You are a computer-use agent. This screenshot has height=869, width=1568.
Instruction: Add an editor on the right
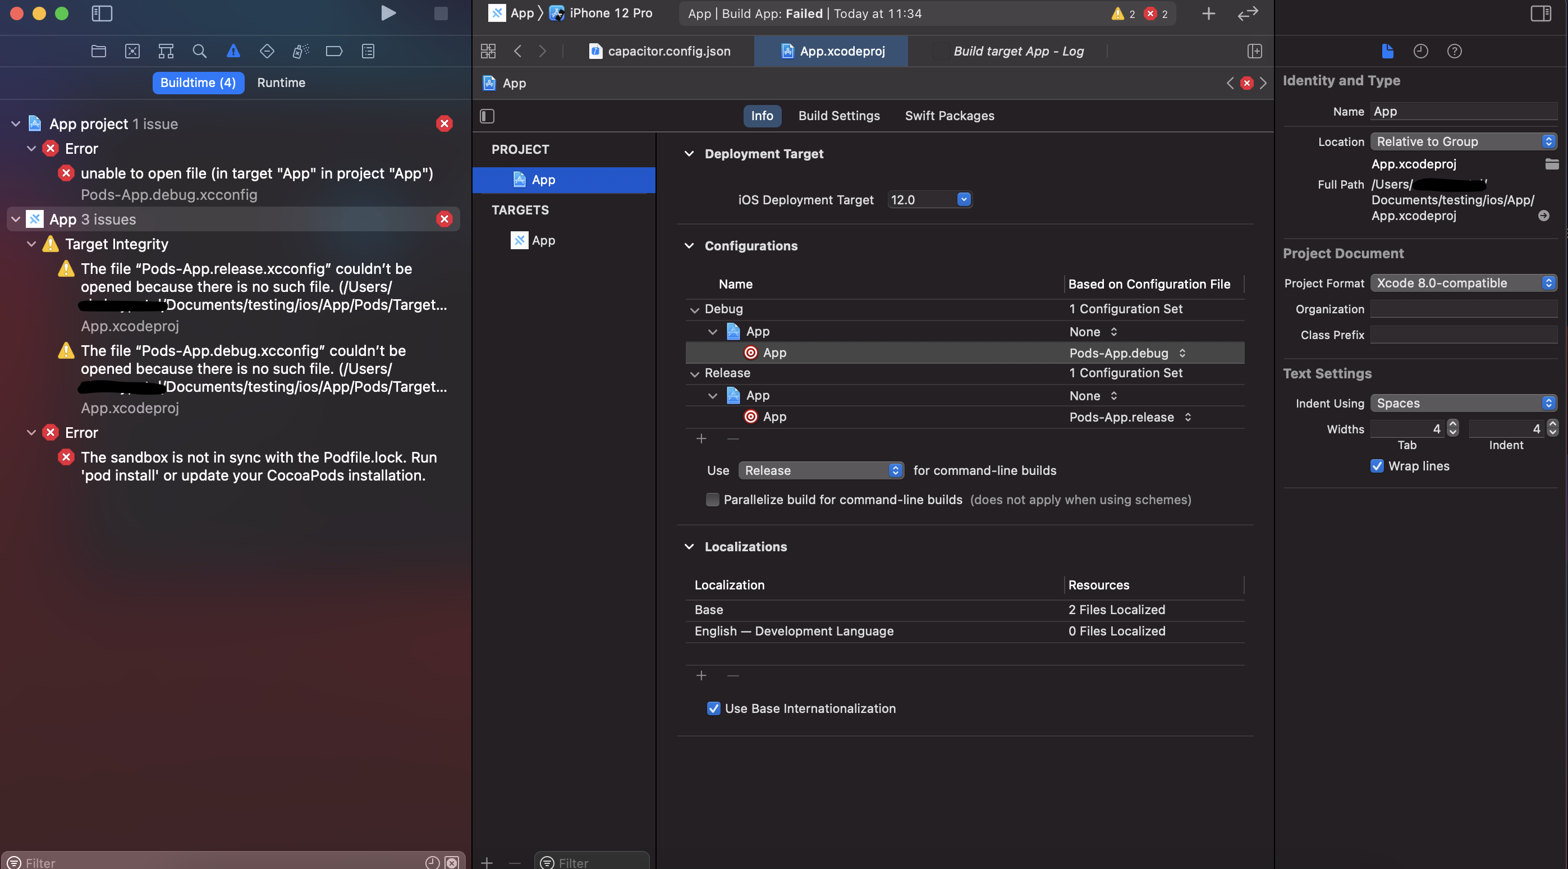(x=1254, y=51)
